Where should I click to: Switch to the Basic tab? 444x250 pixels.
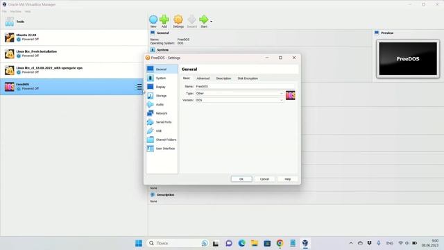(x=187, y=78)
